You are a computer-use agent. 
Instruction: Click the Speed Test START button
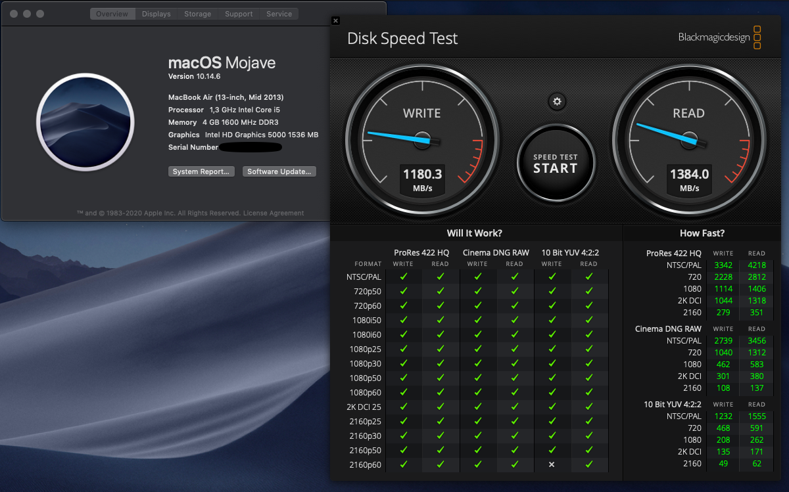(556, 162)
